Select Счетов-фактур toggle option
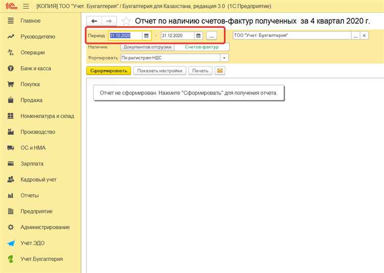Image resolution: width=384 pixels, height=273 pixels. coord(202,47)
